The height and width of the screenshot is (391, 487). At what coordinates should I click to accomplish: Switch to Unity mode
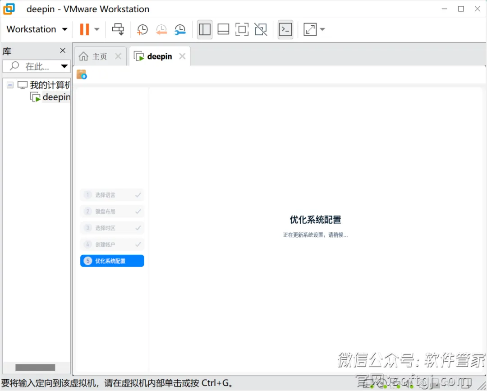click(261, 29)
